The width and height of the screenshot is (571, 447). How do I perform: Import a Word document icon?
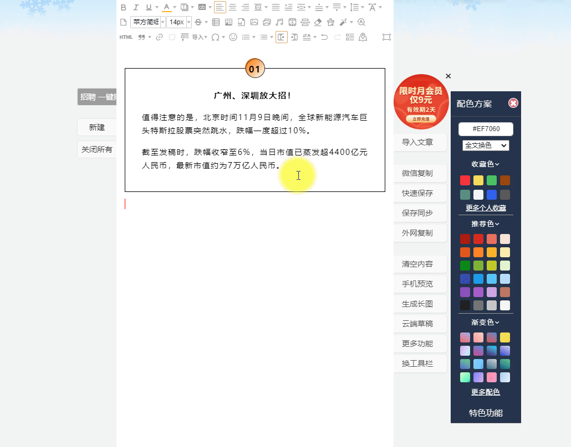click(x=241, y=22)
